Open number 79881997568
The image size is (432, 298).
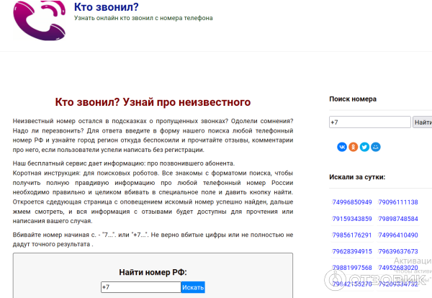pos(352,268)
